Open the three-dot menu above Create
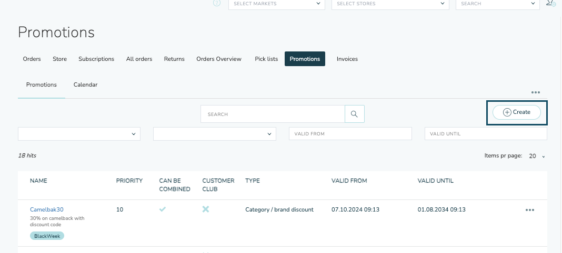 [x=535, y=92]
